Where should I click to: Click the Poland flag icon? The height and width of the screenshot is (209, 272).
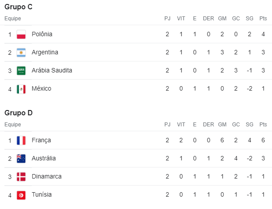(x=21, y=34)
